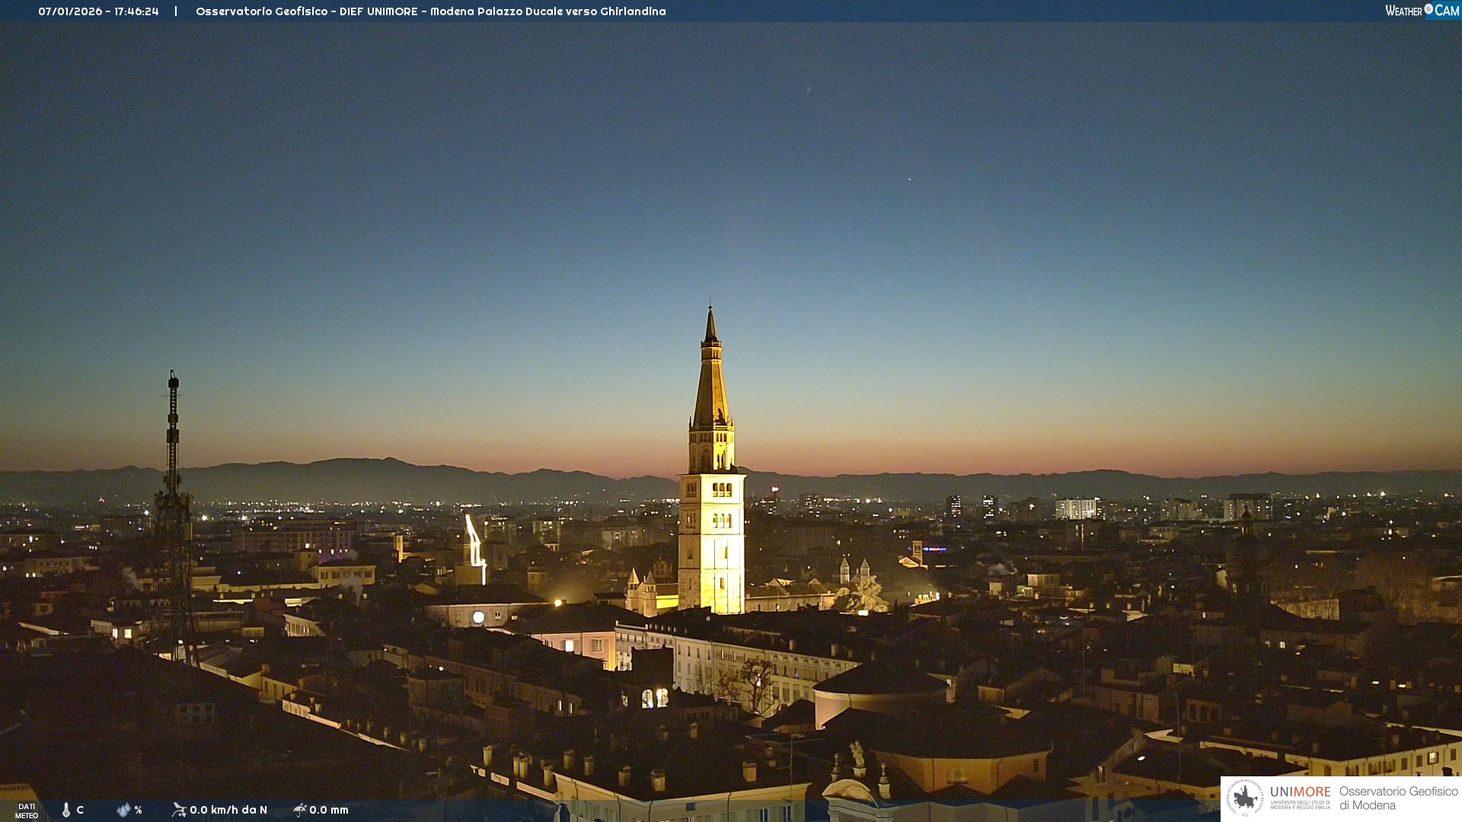
Task: Click the wind vane anemometer icon
Action: point(179,810)
